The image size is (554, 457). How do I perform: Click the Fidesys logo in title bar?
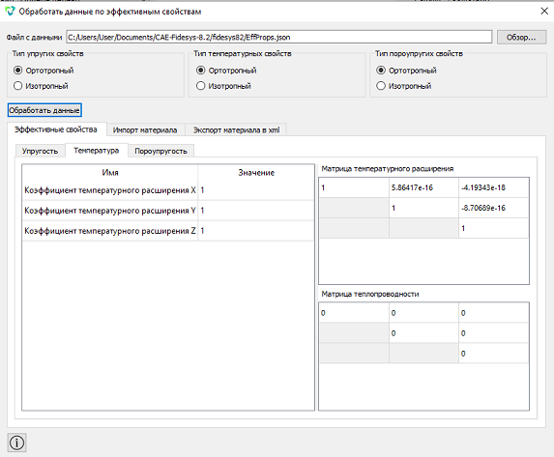[x=10, y=12]
